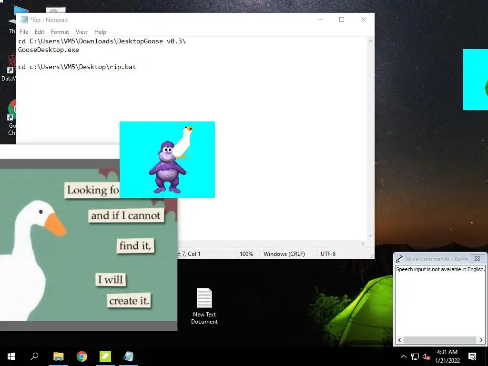Image resolution: width=488 pixels, height=366 pixels.
Task: Maximize the Rip Notepad window
Action: (x=342, y=20)
